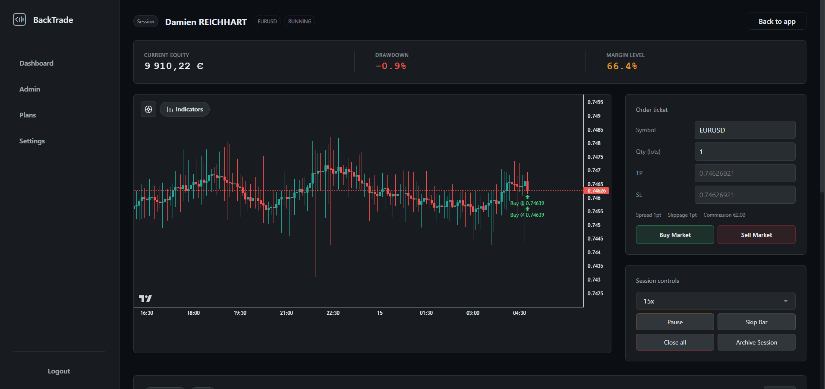Click the TP price field
Image resolution: width=825 pixels, height=389 pixels.
click(x=745, y=173)
